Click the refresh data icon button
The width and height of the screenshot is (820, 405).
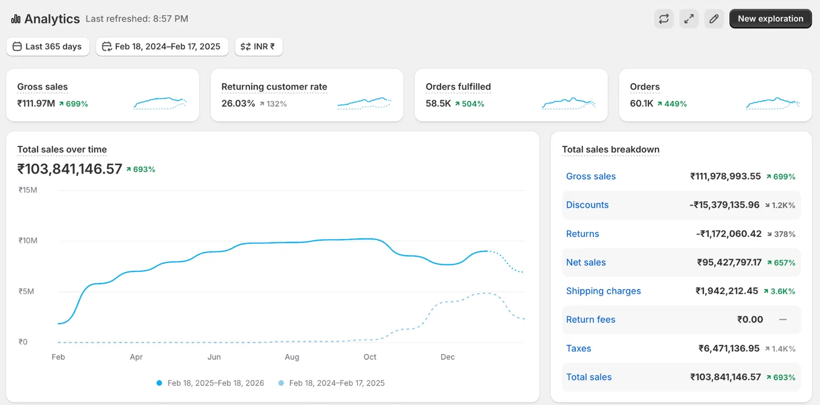(x=664, y=19)
